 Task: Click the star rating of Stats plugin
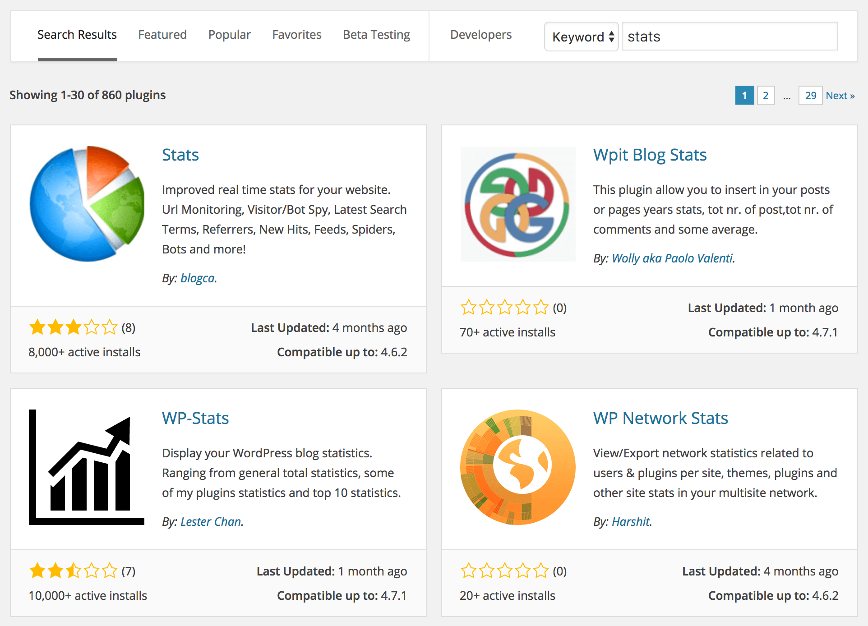pos(73,327)
